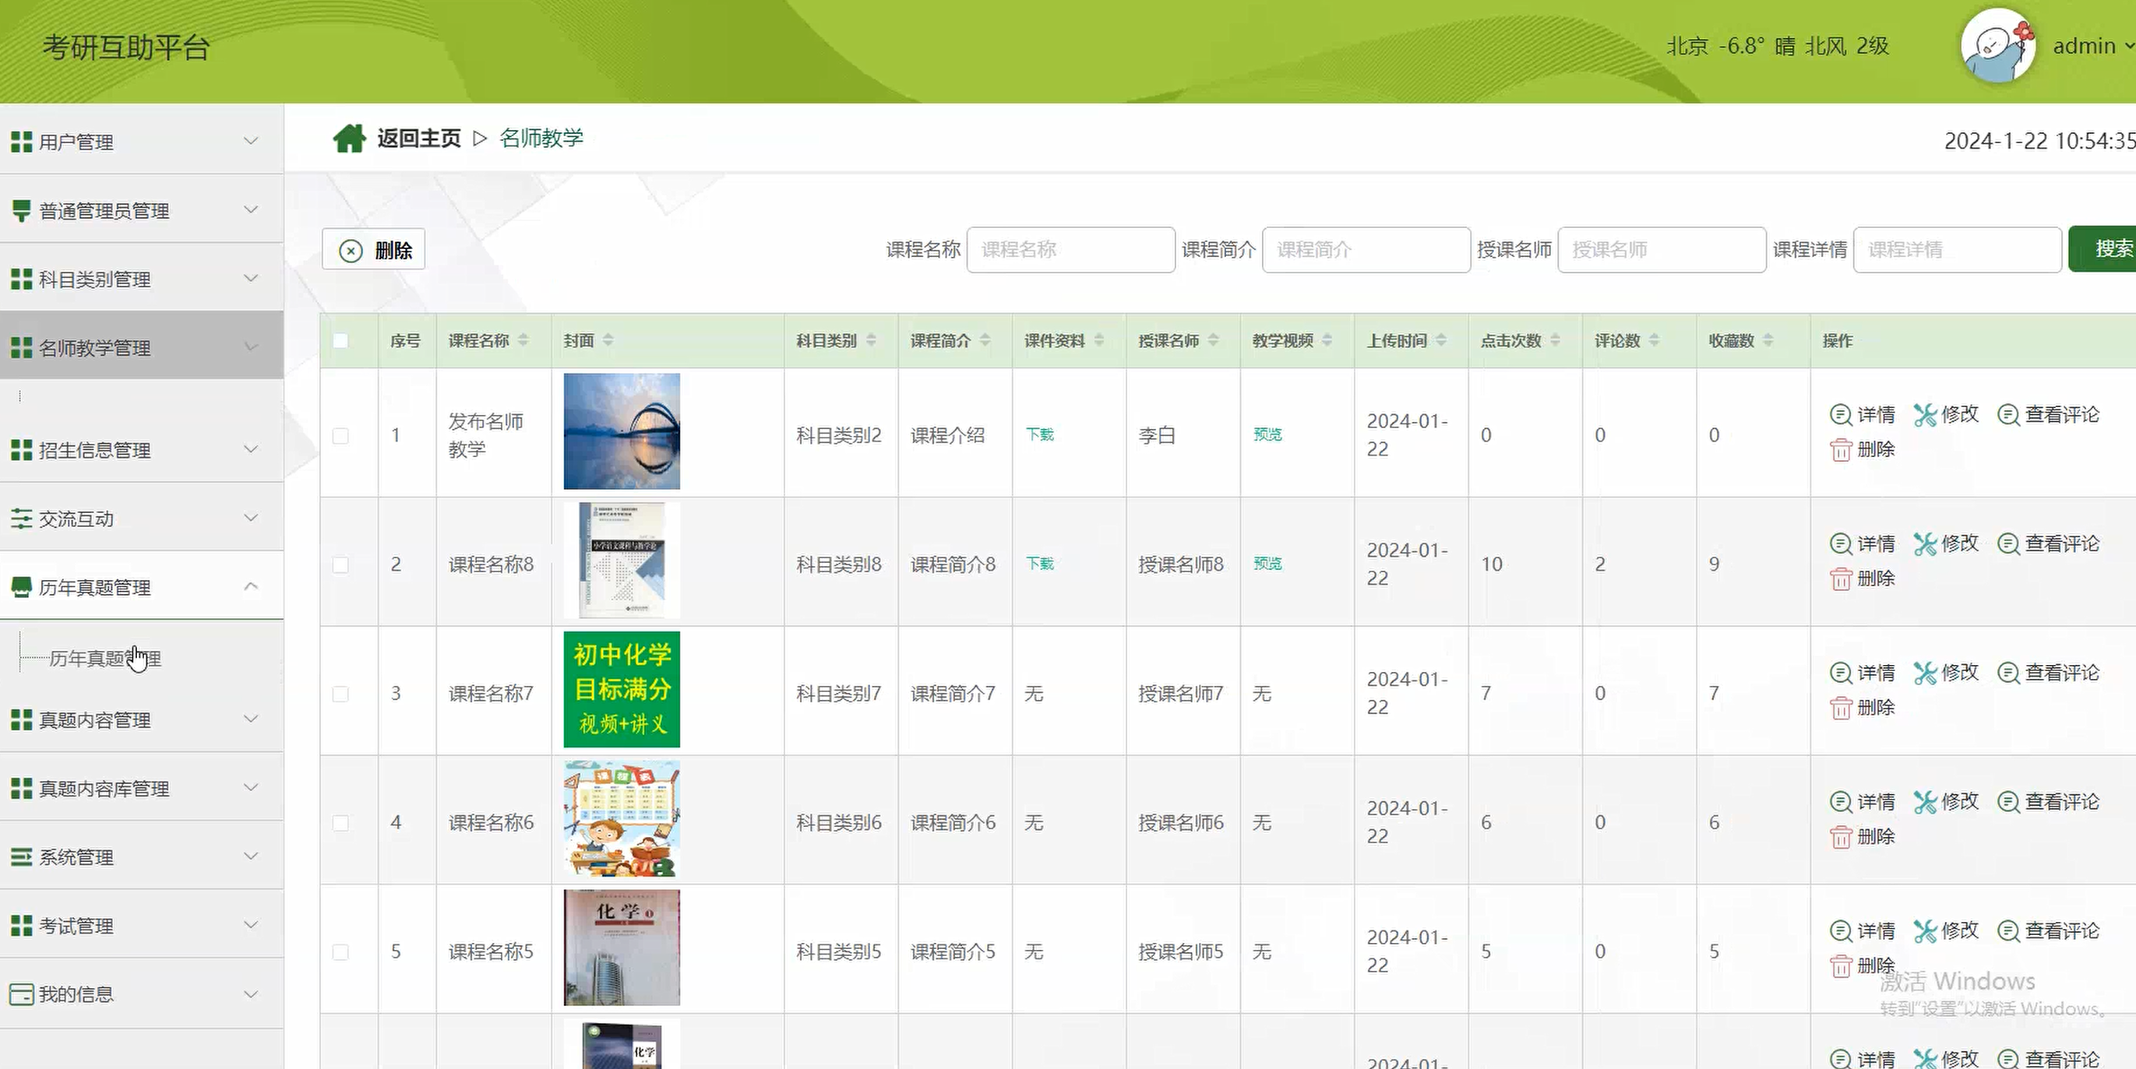Click the admin avatar picture
This screenshot has width=2136, height=1069.
tap(1998, 47)
